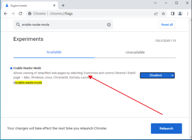This screenshot has width=192, height=140.
Task: Open the profile avatar menu
Action: coord(180,14)
